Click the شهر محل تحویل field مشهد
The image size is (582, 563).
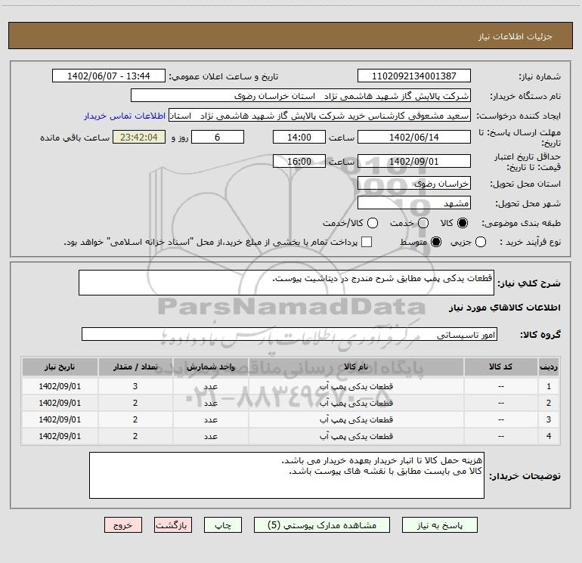[414, 203]
